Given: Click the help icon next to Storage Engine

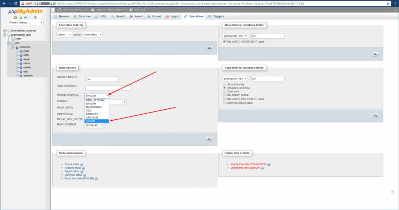Looking at the screenshot, I should pos(78,95).
